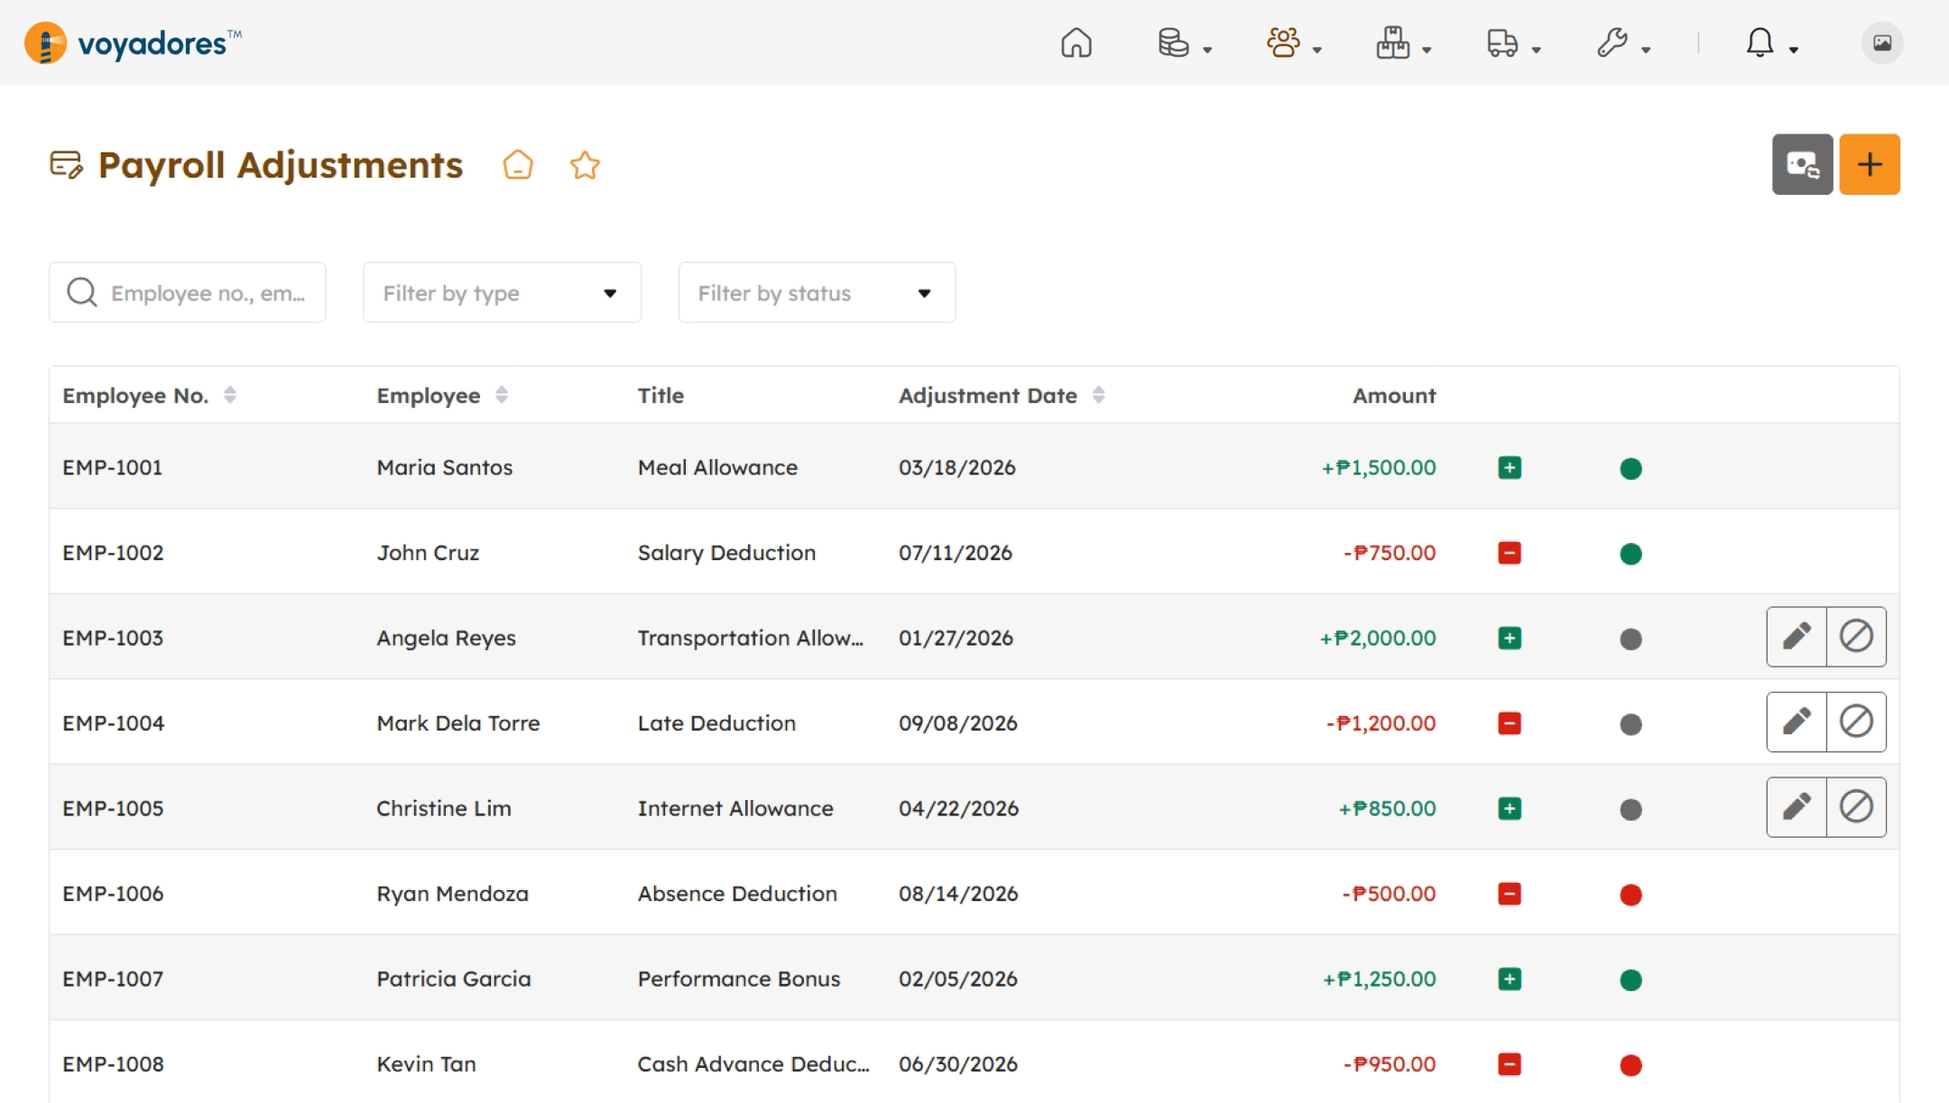Add new adjustment with plus button
The height and width of the screenshot is (1103, 1949).
1870,164
